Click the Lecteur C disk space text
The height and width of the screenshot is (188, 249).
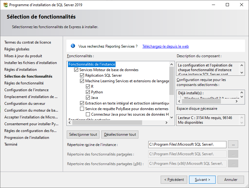(205, 120)
